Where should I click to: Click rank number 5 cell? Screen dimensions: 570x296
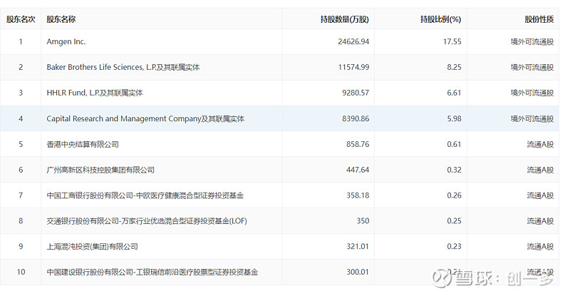pyautogui.click(x=21, y=145)
